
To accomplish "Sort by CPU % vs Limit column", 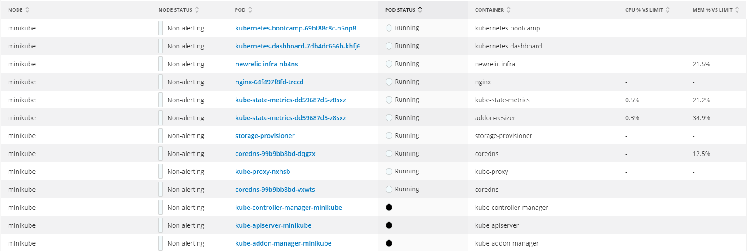I will coord(647,10).
